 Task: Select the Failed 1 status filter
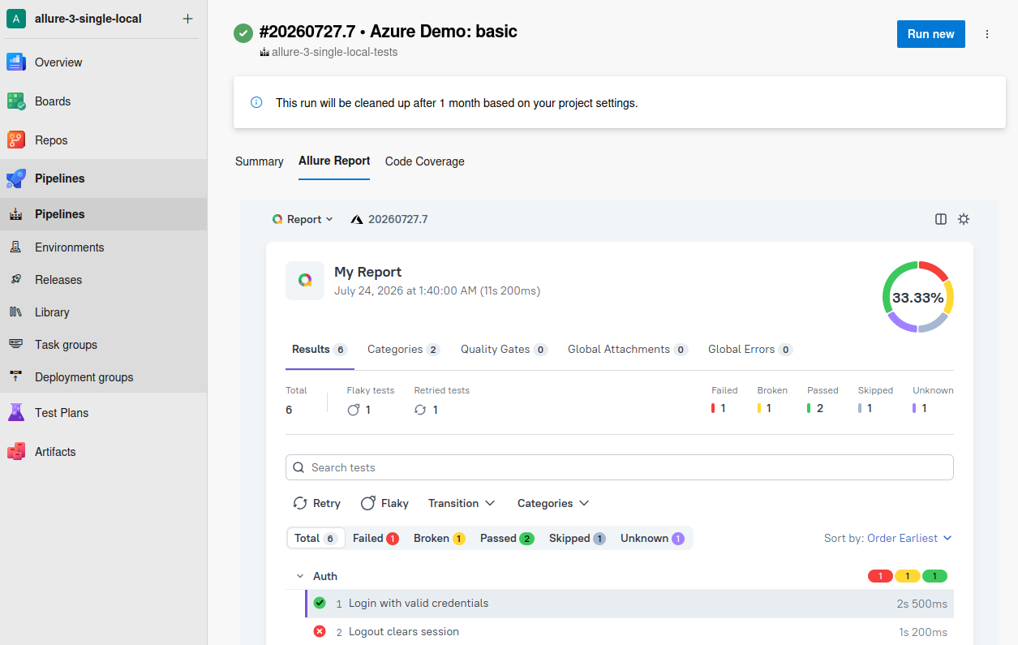pos(376,538)
